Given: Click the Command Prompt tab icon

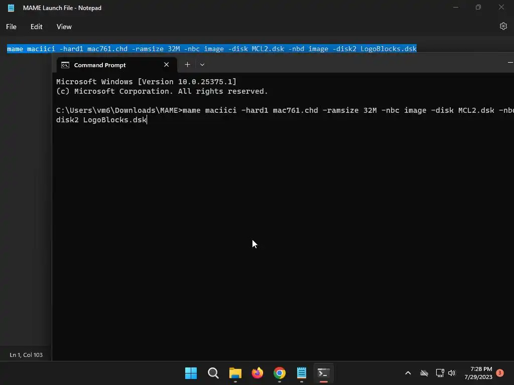Looking at the screenshot, I should [65, 65].
